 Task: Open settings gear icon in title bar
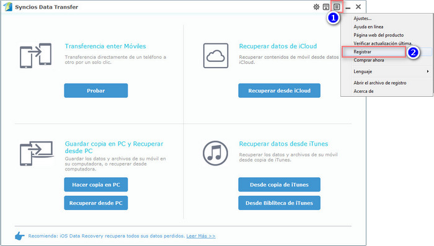point(316,7)
